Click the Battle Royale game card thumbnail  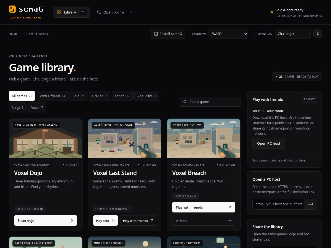[46, 242]
